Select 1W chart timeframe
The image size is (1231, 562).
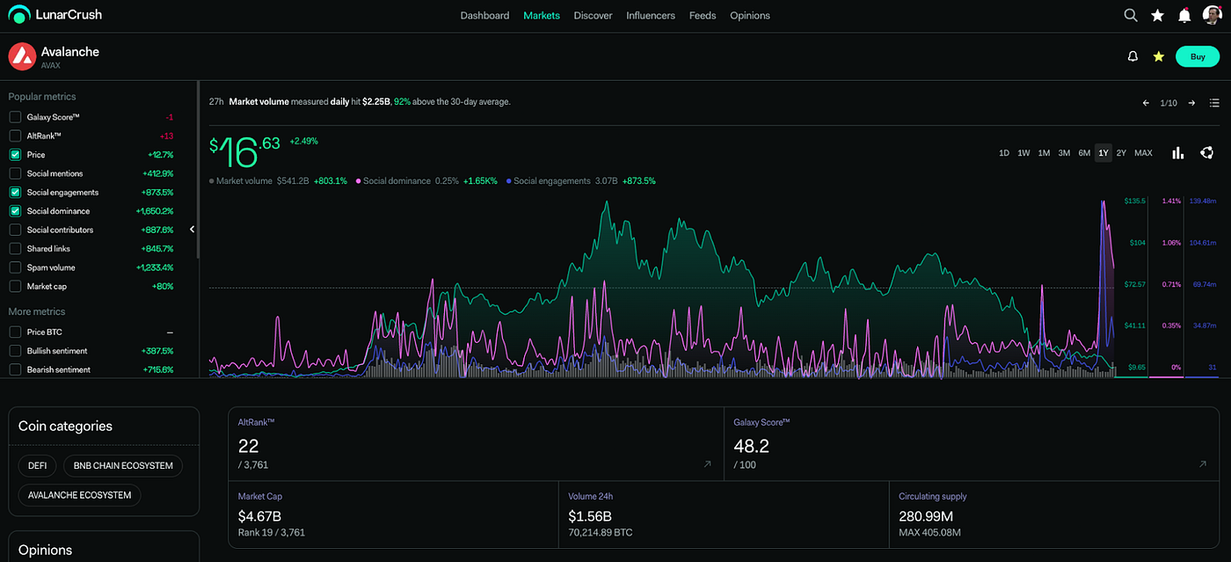coord(1023,153)
